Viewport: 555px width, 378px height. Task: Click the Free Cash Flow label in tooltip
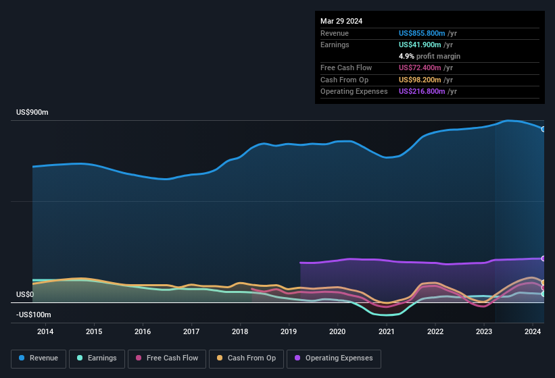(346, 67)
